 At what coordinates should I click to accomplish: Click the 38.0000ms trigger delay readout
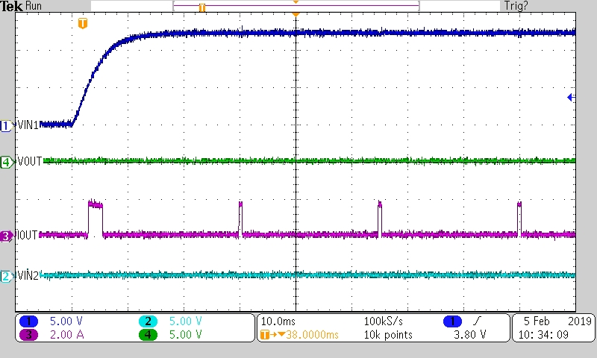298,335
